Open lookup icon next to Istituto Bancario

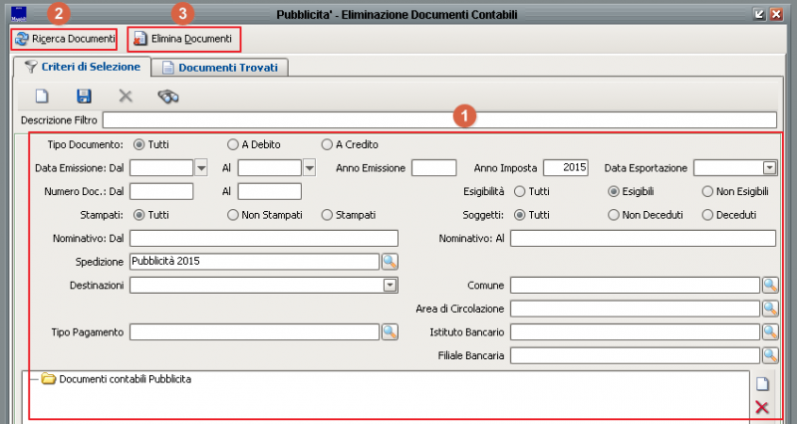[x=770, y=331]
